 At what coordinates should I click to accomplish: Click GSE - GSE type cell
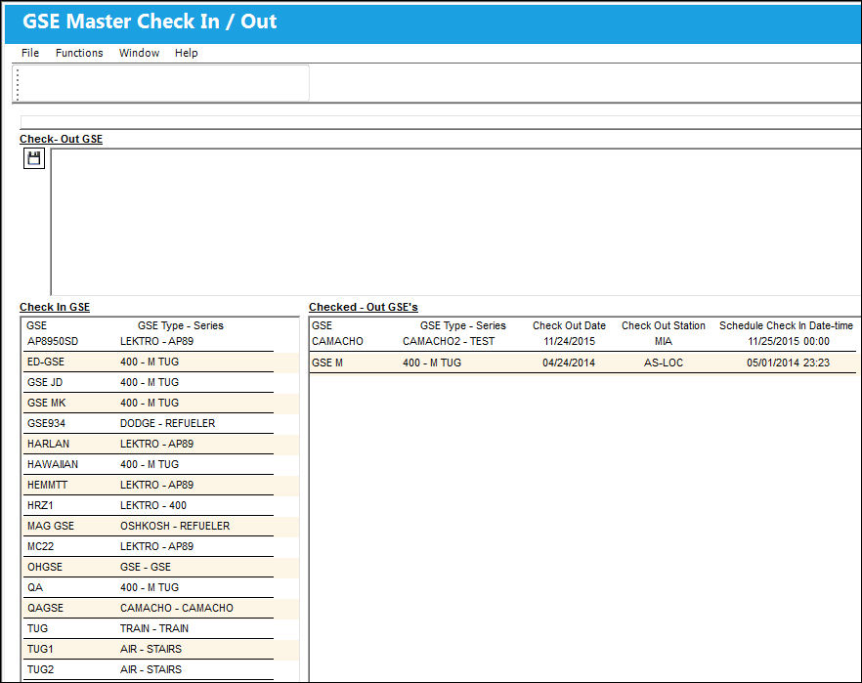(146, 567)
